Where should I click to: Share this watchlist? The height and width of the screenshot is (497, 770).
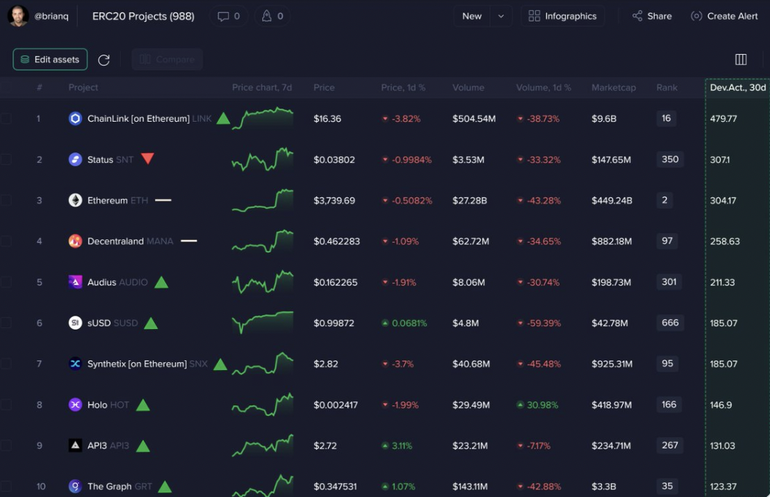[x=652, y=16]
